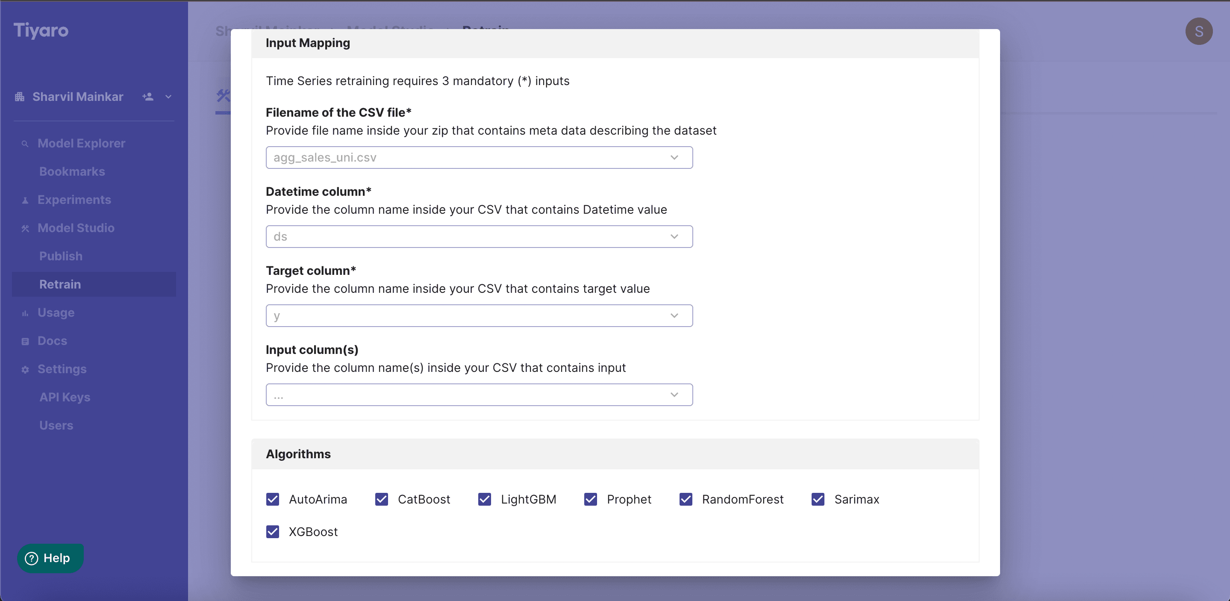Click the organization building icon
This screenshot has height=601, width=1230.
pos(20,97)
